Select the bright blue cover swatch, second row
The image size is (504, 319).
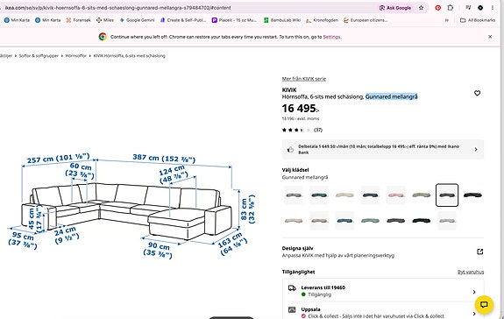point(344,221)
